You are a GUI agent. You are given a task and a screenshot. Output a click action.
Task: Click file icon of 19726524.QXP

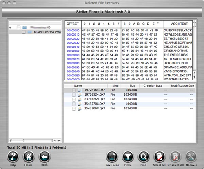pos(80,95)
